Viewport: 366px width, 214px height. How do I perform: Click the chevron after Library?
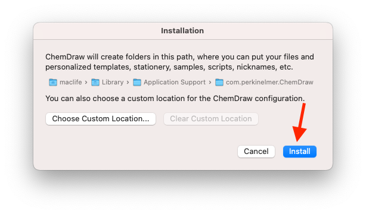(128, 83)
